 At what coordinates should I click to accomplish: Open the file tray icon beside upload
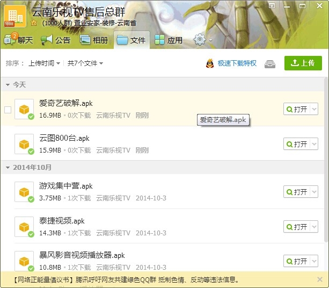[x=270, y=64]
